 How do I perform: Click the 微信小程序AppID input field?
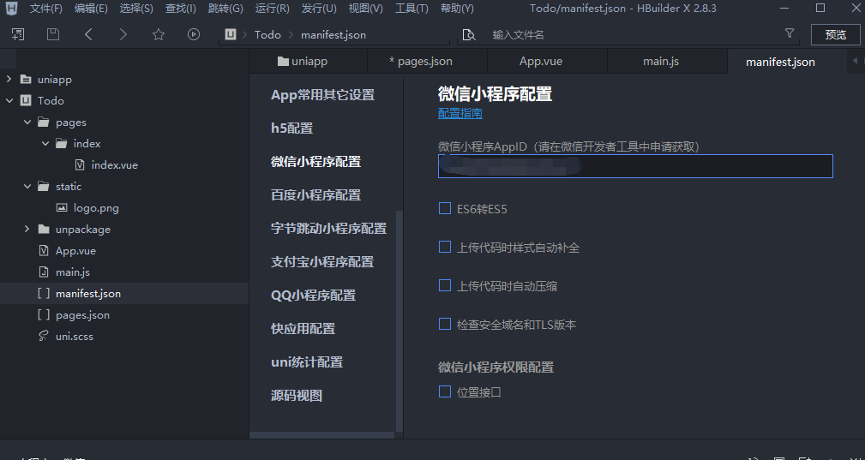point(635,166)
